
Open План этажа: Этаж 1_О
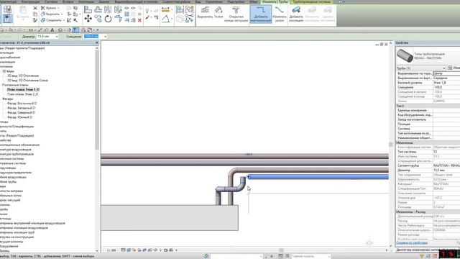pyautogui.click(x=23, y=89)
